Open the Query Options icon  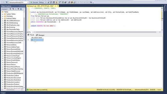pos(54,2)
